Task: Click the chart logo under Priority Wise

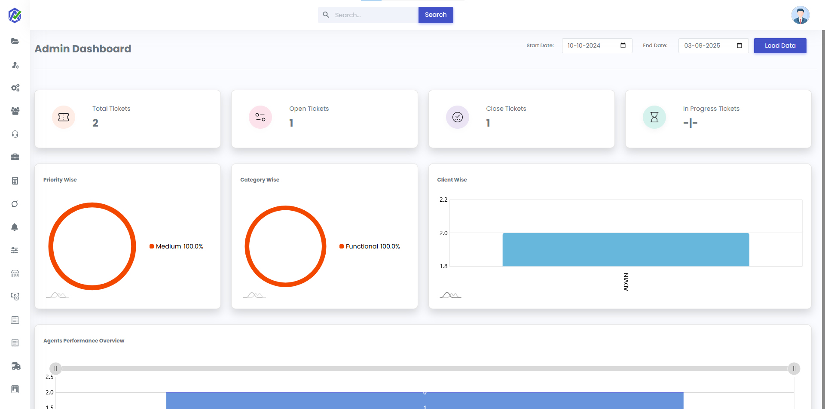Action: pos(57,295)
